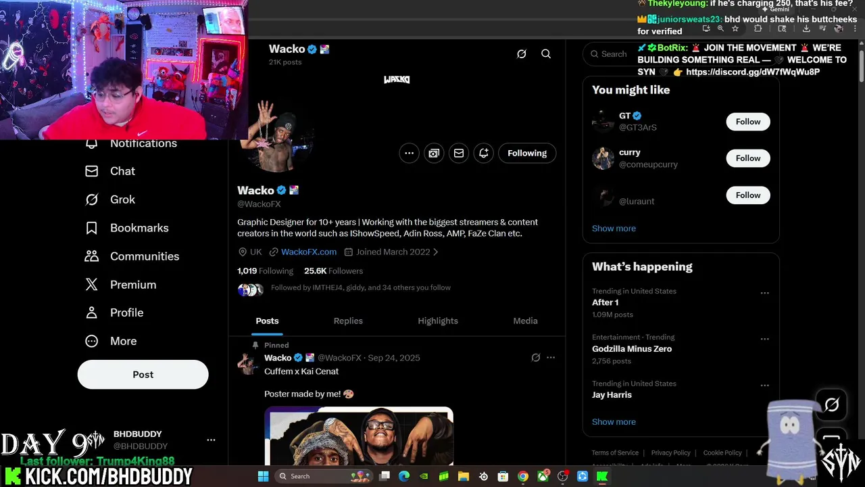The image size is (865, 487).
Task: Open Profile from the sidebar
Action: coord(114,312)
